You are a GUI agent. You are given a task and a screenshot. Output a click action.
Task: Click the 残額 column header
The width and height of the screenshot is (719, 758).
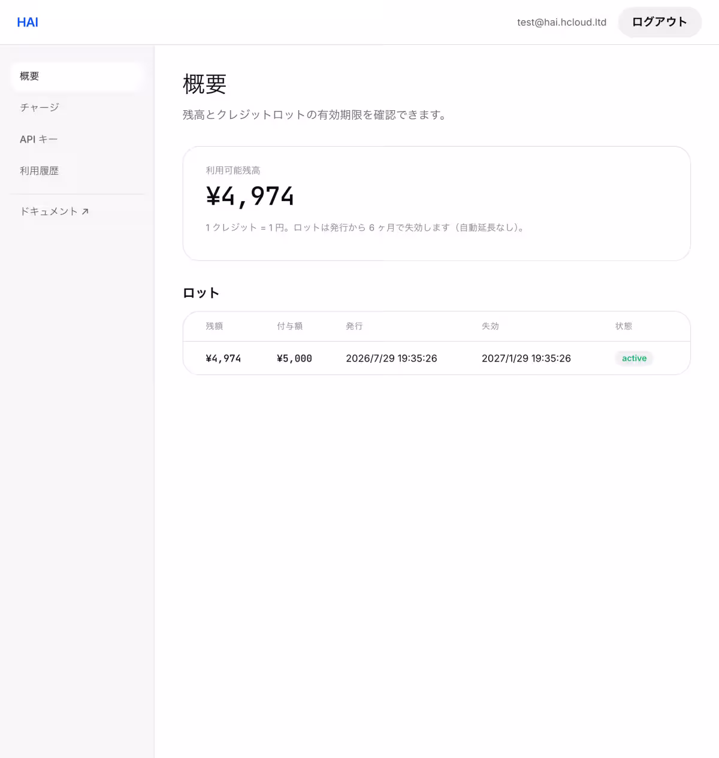coord(215,326)
